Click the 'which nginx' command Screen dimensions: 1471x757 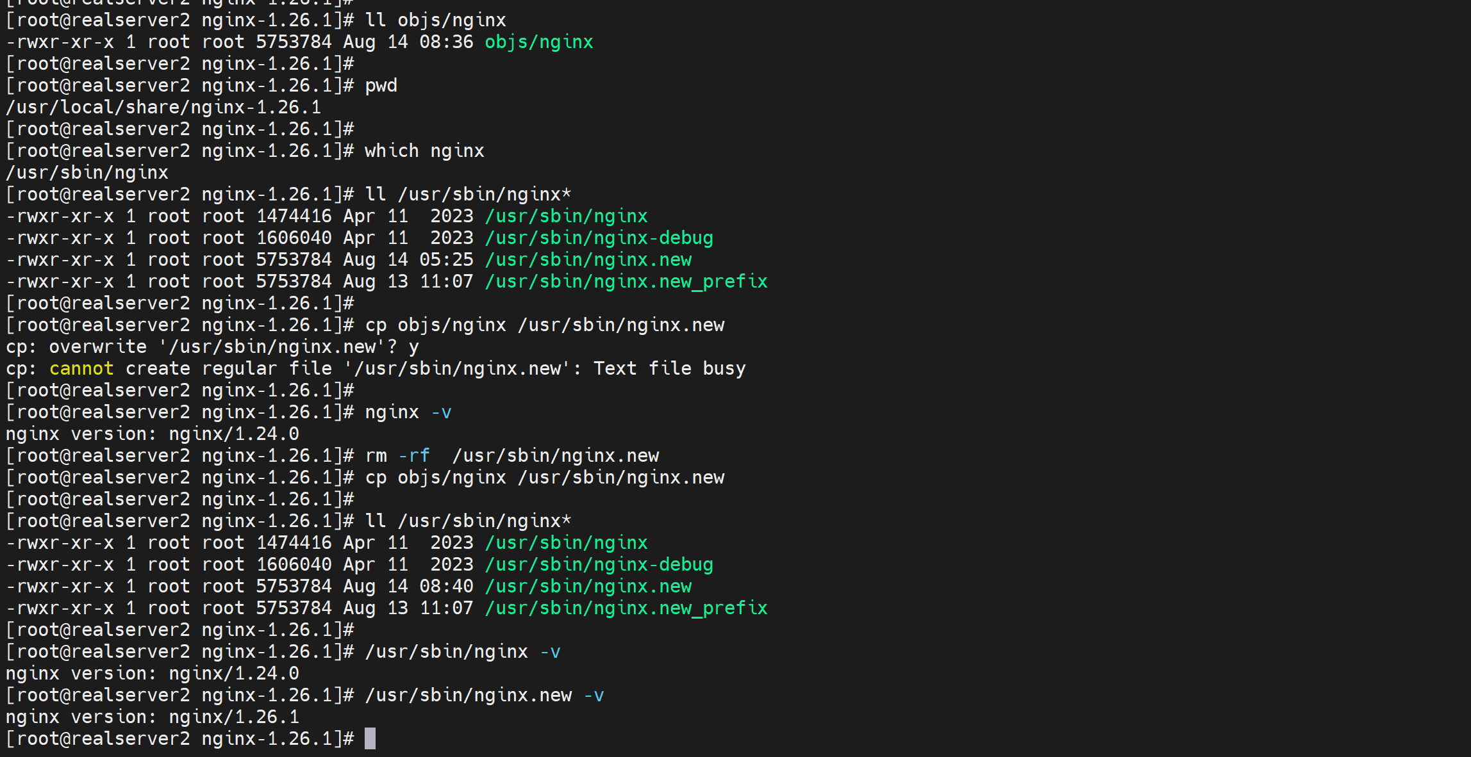[424, 151]
